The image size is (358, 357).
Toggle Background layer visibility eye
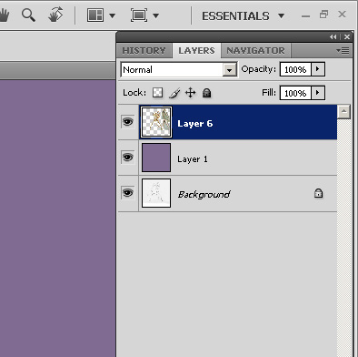[x=127, y=193]
